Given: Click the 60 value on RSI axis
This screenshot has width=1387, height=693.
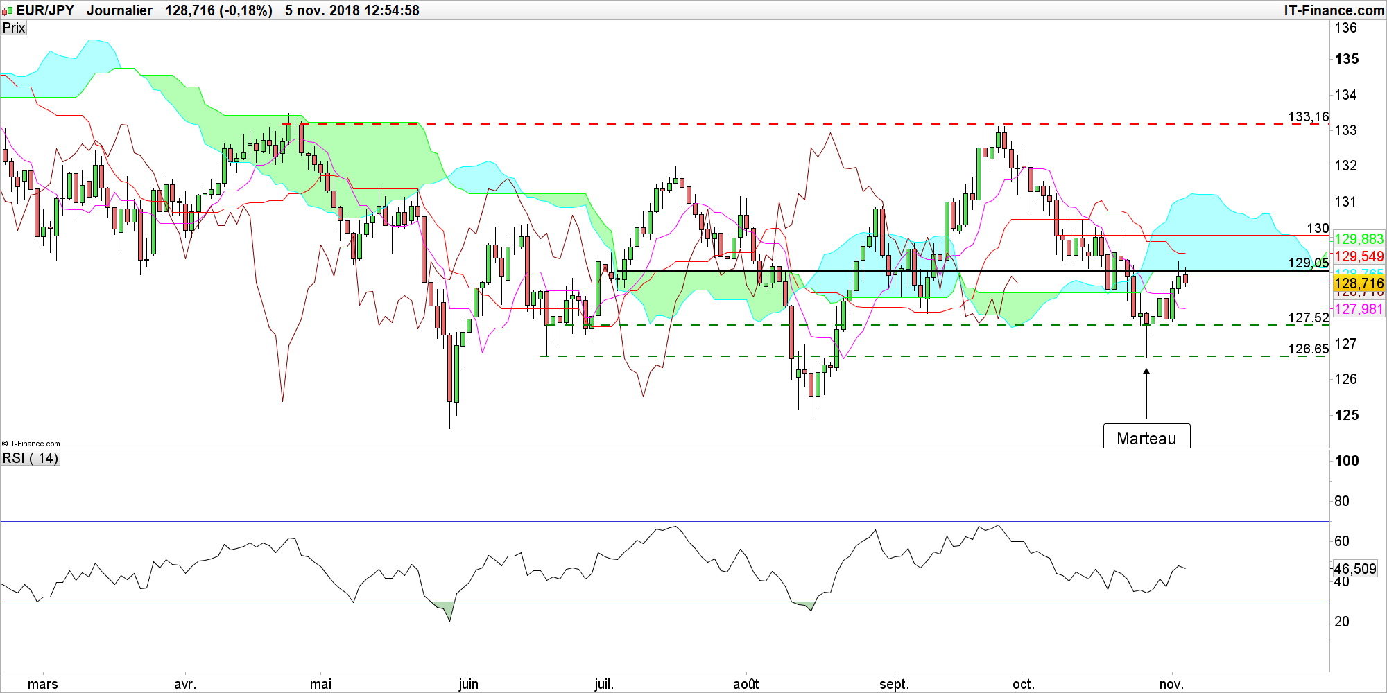Looking at the screenshot, I should 1342,541.
